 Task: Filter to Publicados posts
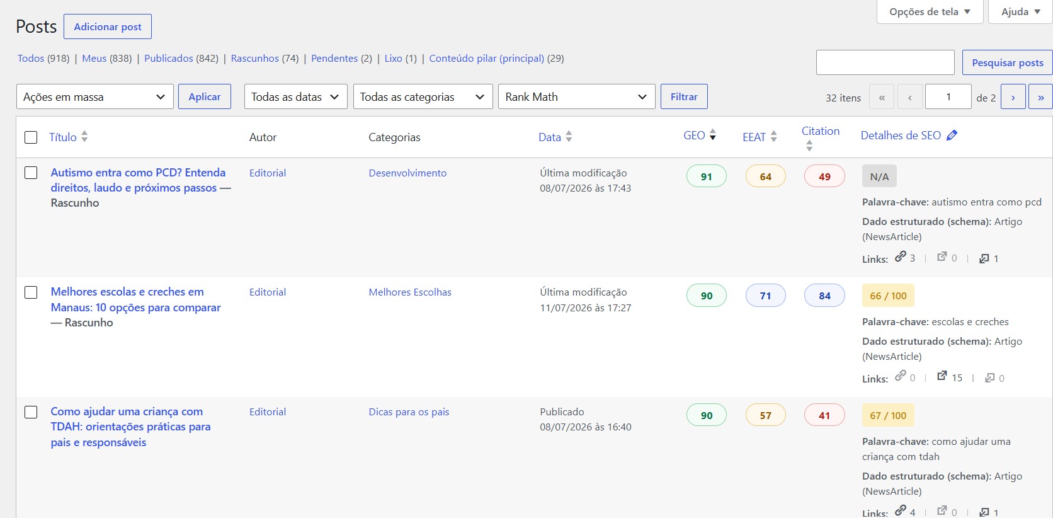pyautogui.click(x=169, y=58)
